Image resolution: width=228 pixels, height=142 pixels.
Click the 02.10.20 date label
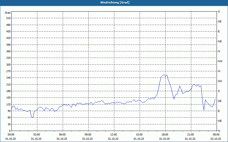(x=216, y=139)
